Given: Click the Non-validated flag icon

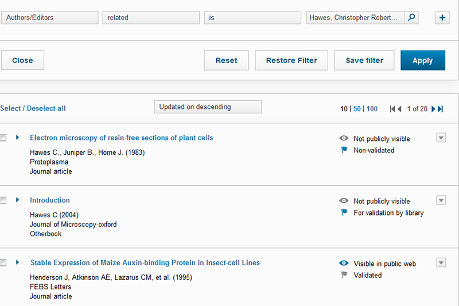Looking at the screenshot, I should tap(344, 150).
